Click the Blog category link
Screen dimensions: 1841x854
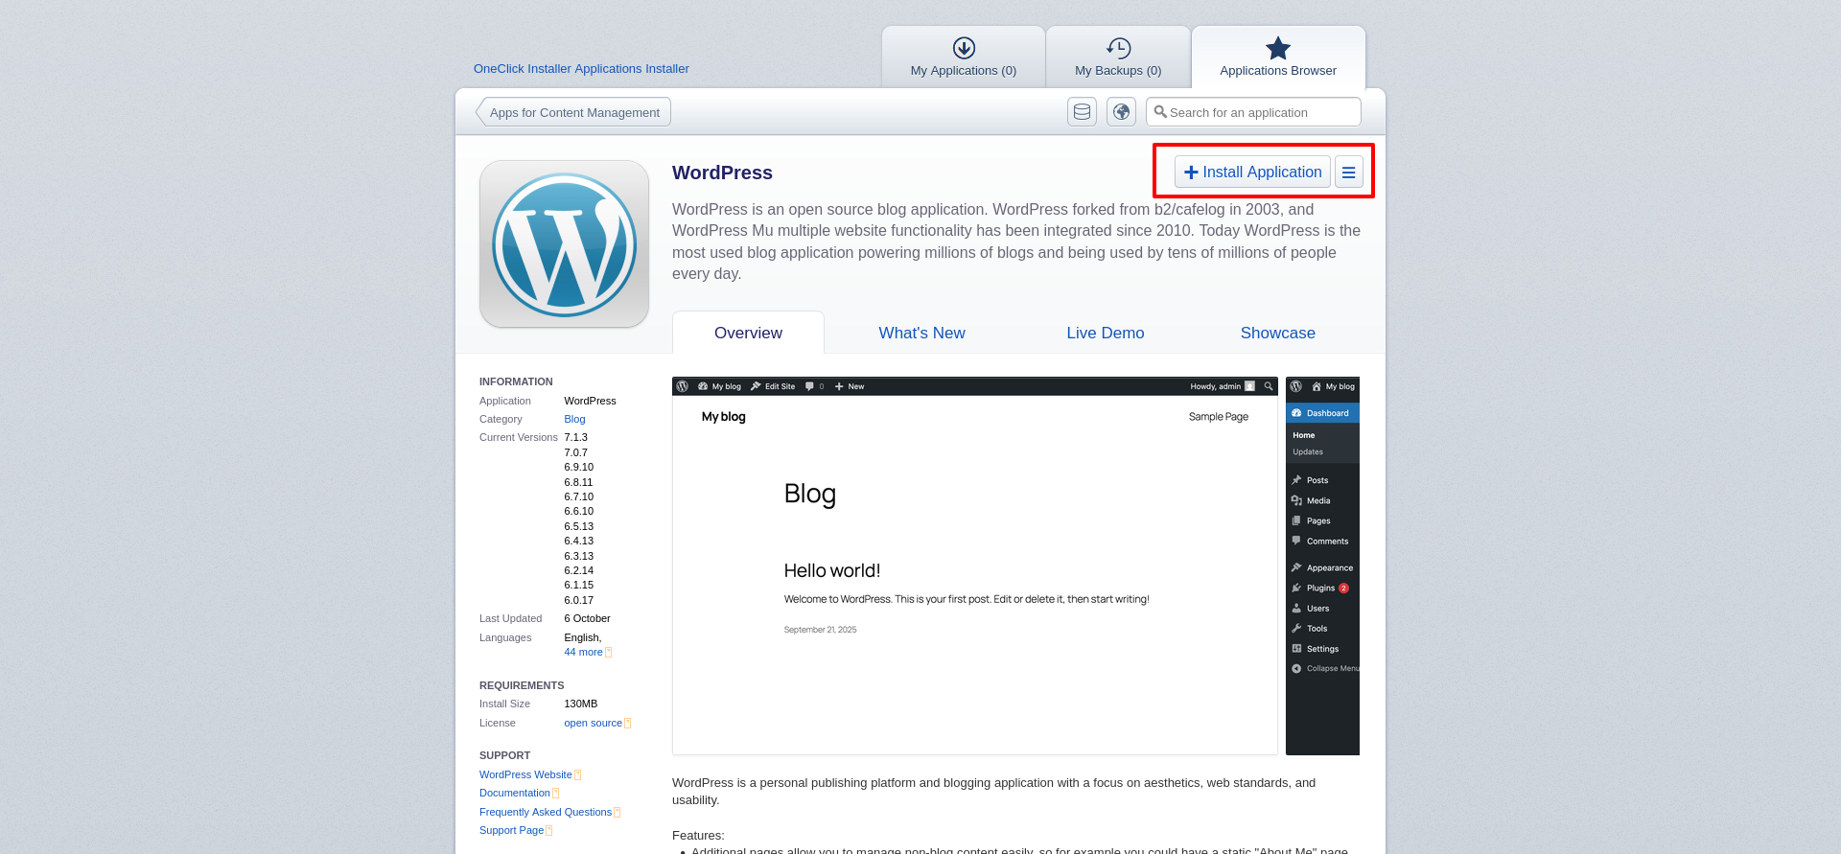574,419
